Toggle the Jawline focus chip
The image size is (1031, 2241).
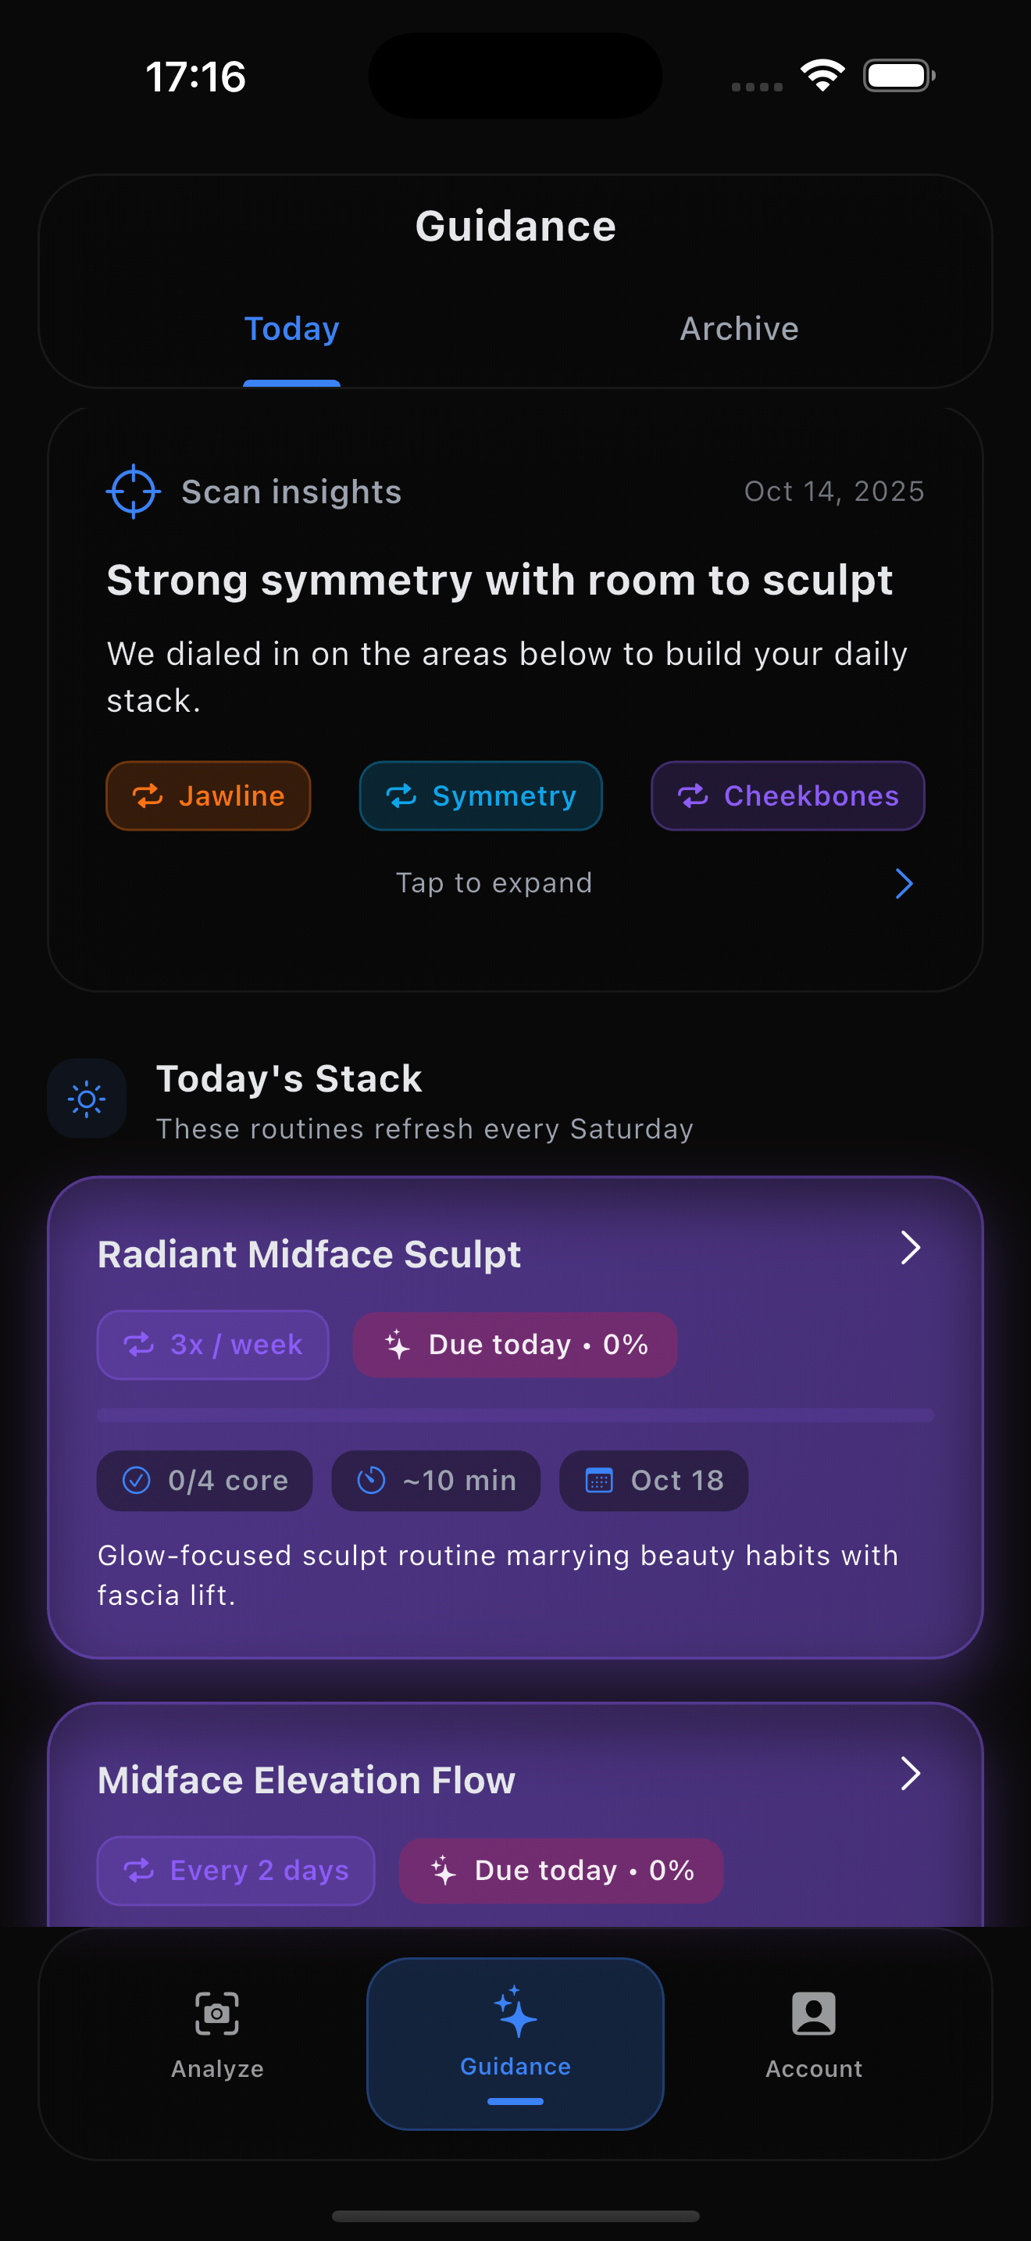(208, 795)
